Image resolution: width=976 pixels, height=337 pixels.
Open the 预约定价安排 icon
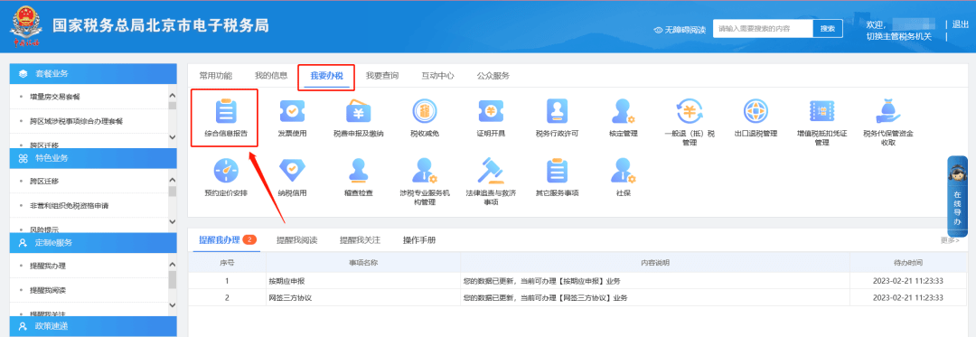click(225, 172)
